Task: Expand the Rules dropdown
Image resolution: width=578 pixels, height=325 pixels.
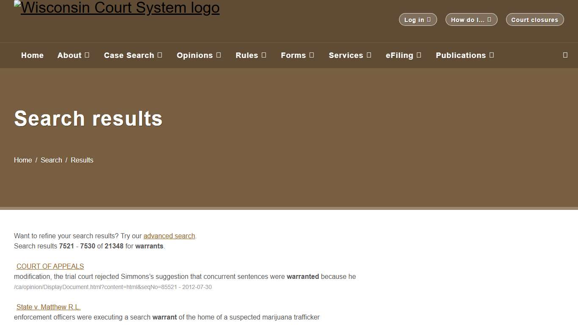Action: pos(250,55)
